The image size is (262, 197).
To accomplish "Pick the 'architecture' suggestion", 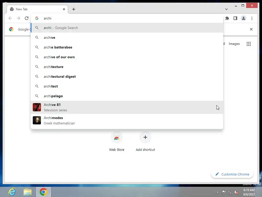I will click(x=127, y=67).
